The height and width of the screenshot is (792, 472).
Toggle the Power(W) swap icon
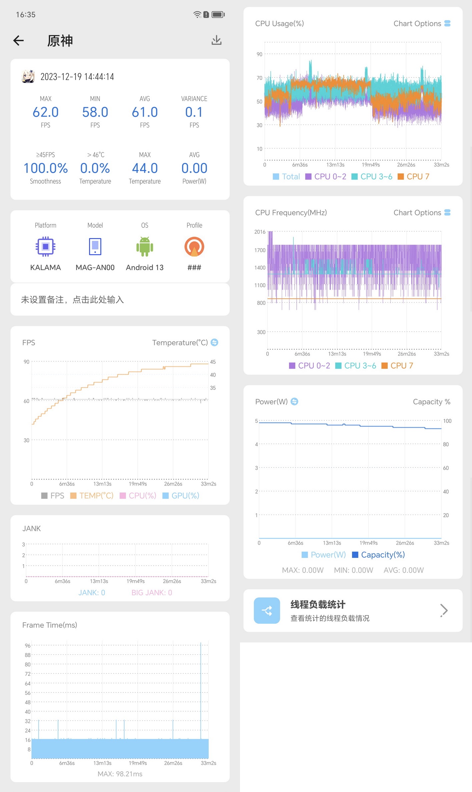[x=294, y=401]
